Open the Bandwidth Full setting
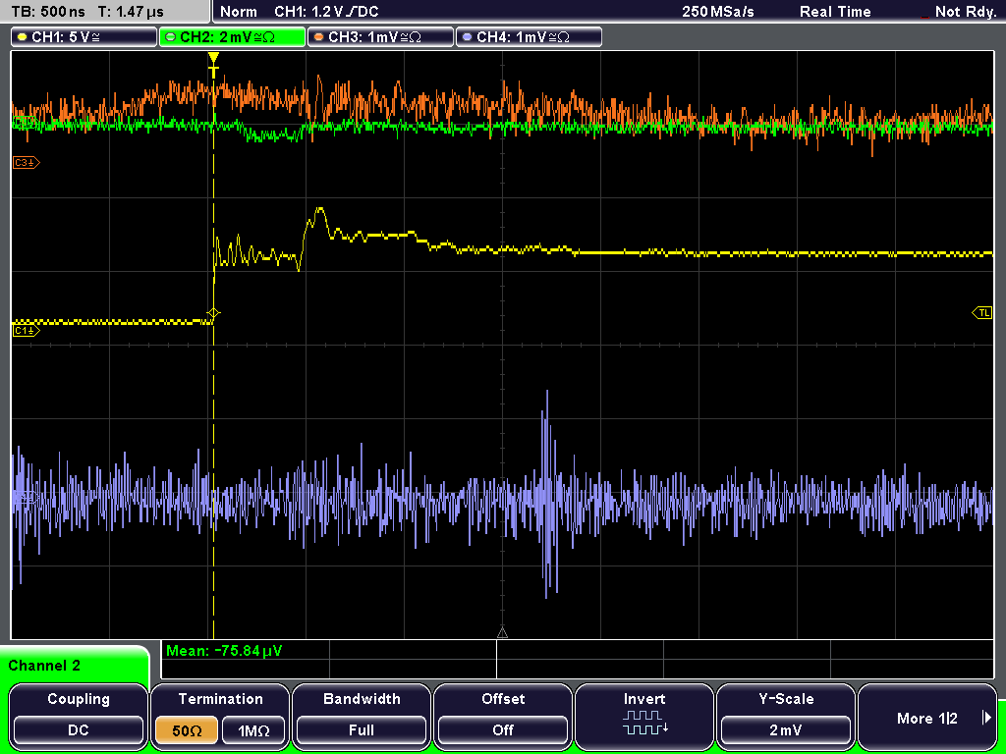1006x754 pixels. [x=362, y=716]
